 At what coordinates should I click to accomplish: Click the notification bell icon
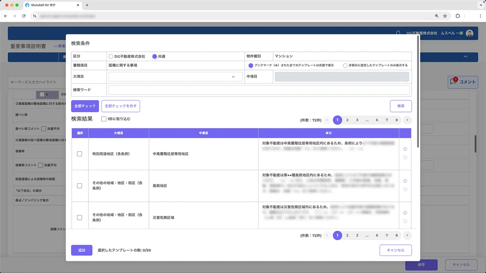tap(398, 33)
